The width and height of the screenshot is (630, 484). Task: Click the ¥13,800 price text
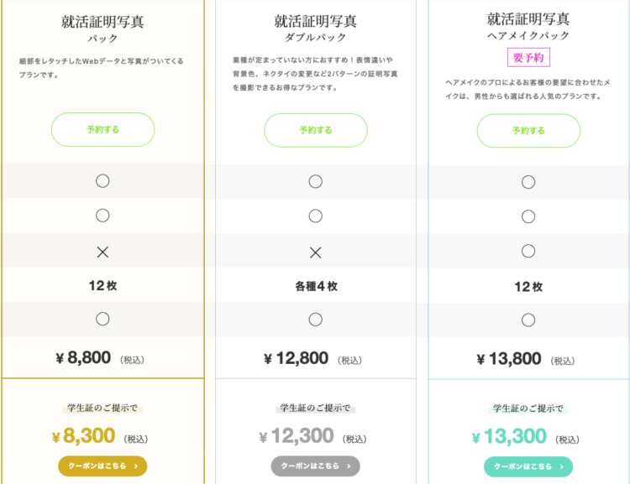click(x=509, y=358)
